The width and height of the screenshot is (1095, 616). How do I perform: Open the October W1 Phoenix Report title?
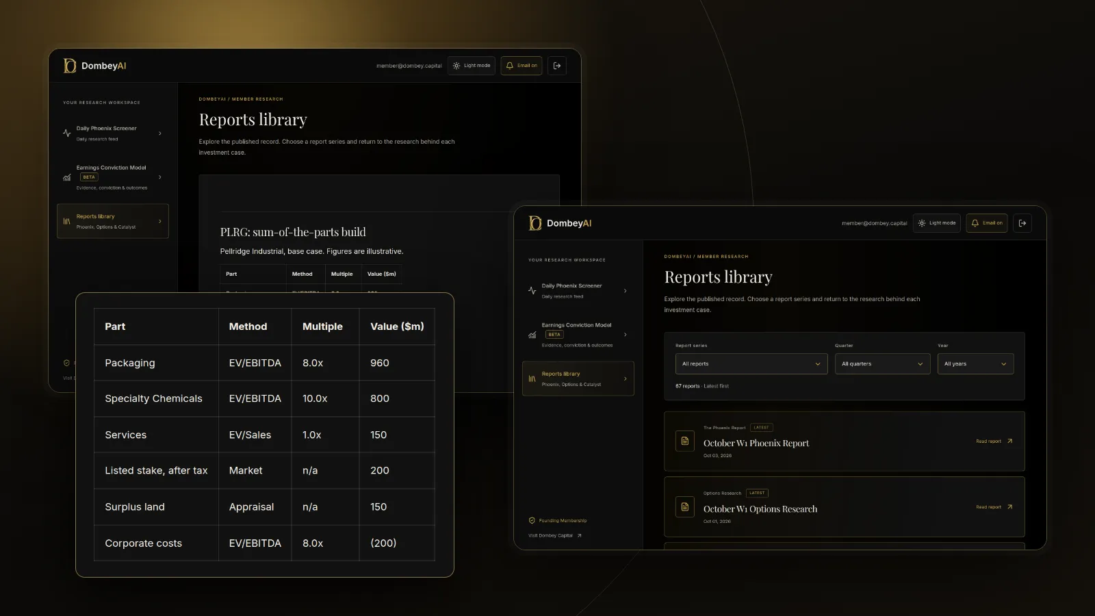(x=756, y=444)
